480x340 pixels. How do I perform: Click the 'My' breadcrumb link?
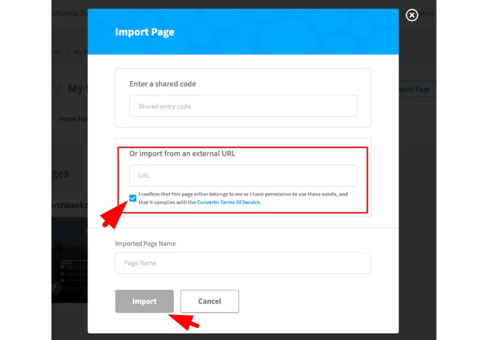[x=80, y=52]
